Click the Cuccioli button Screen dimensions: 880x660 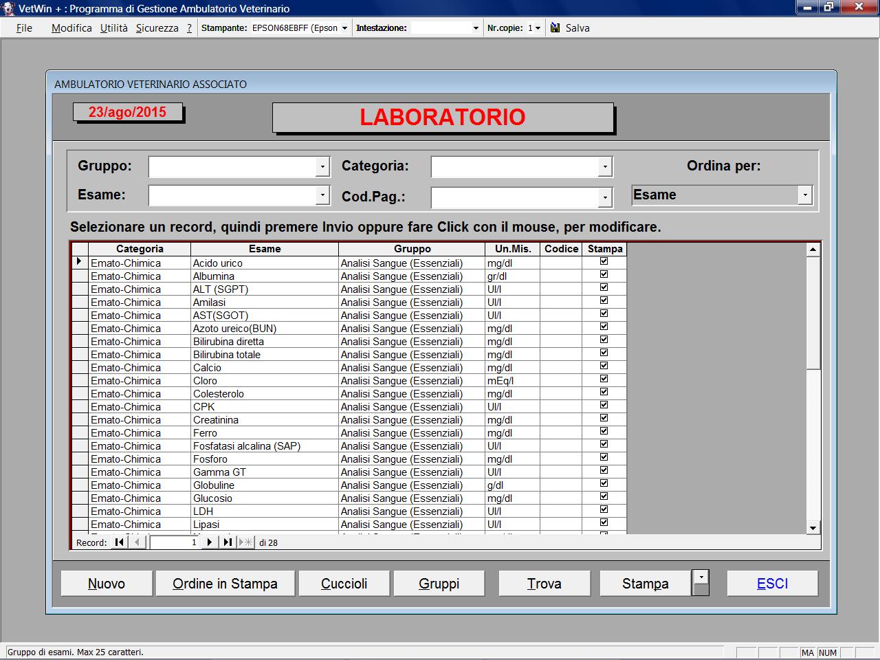tap(344, 584)
